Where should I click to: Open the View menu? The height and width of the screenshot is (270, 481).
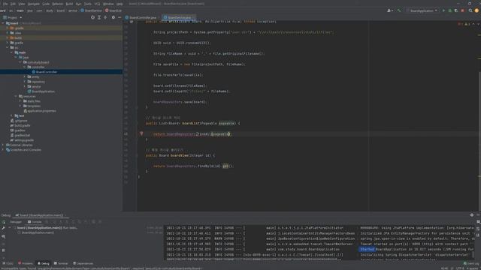tap(22, 4)
